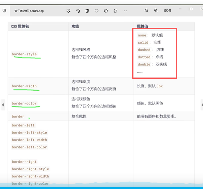
Task: Click '复合了四个方向的边框宽度' text
Action: (x=94, y=89)
